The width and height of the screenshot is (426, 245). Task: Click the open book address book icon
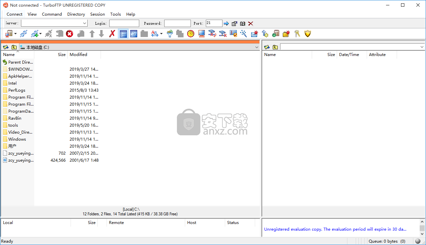coord(242,23)
